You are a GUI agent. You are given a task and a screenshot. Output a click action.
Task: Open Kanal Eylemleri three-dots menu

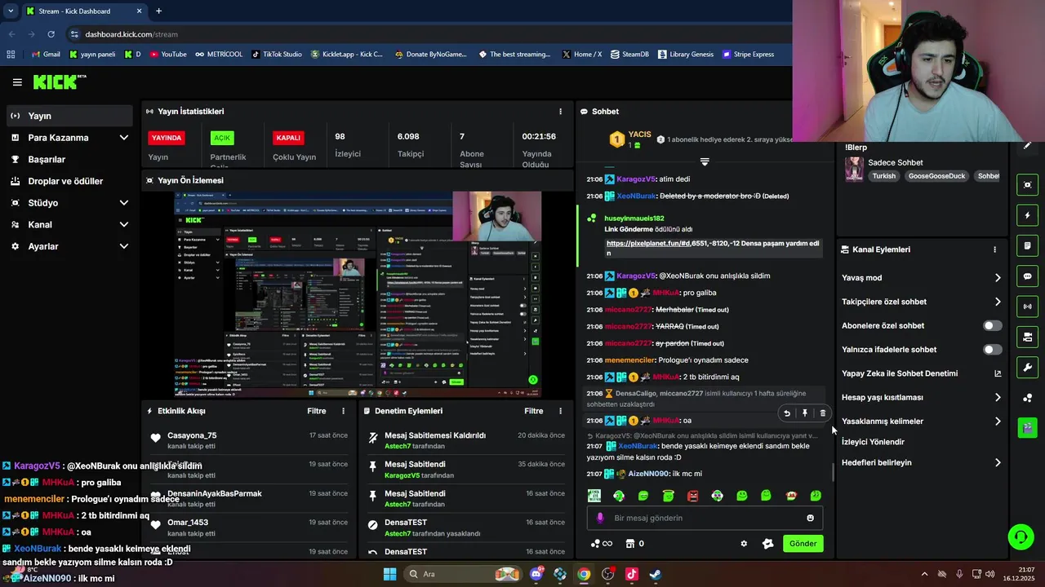pyautogui.click(x=994, y=249)
